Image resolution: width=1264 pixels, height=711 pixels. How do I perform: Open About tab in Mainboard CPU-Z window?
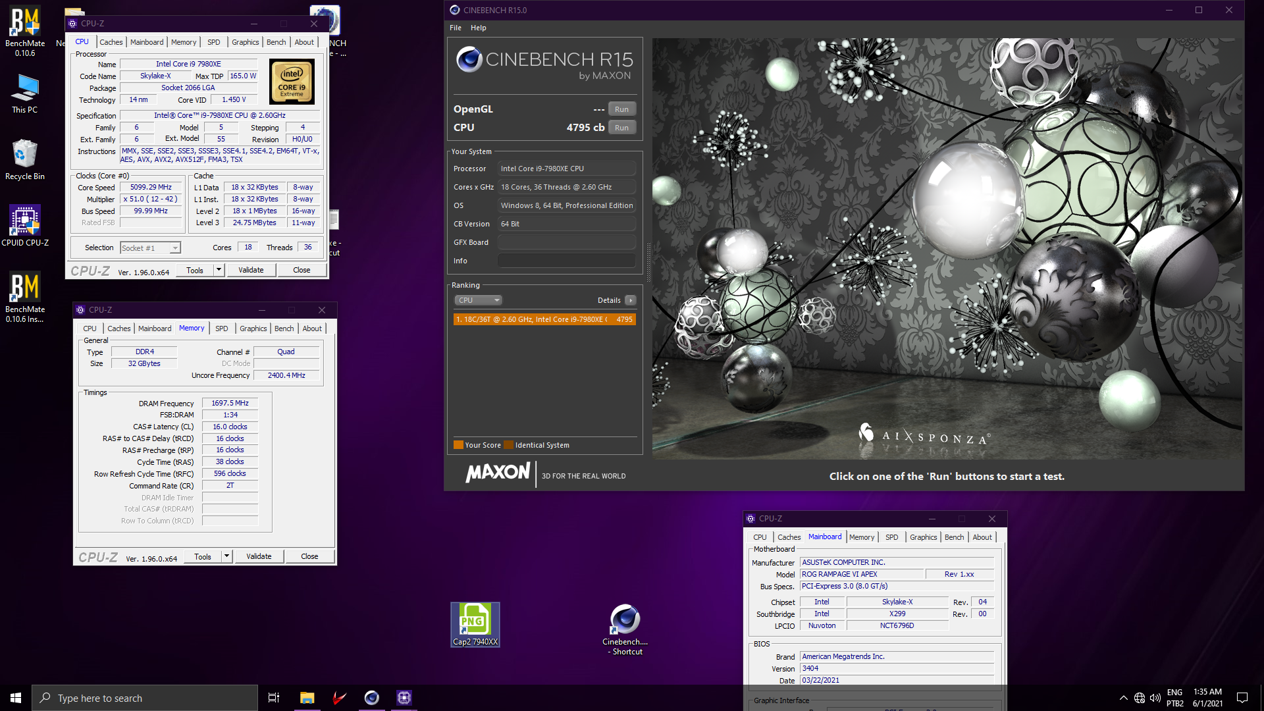pos(982,537)
